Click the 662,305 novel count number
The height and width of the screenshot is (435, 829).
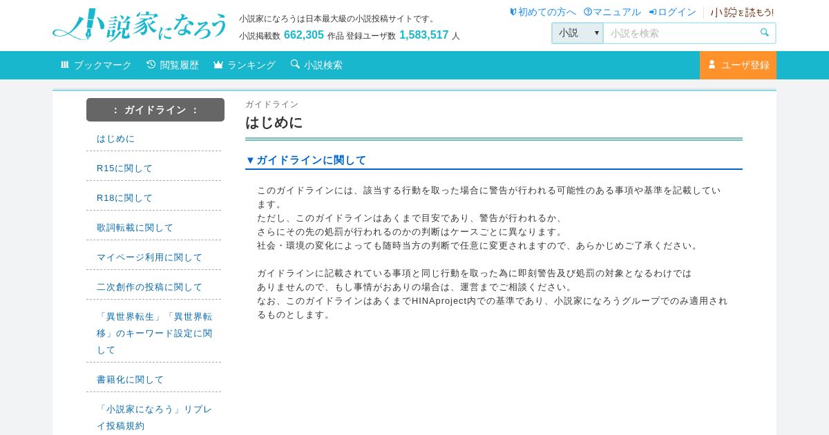(x=304, y=35)
